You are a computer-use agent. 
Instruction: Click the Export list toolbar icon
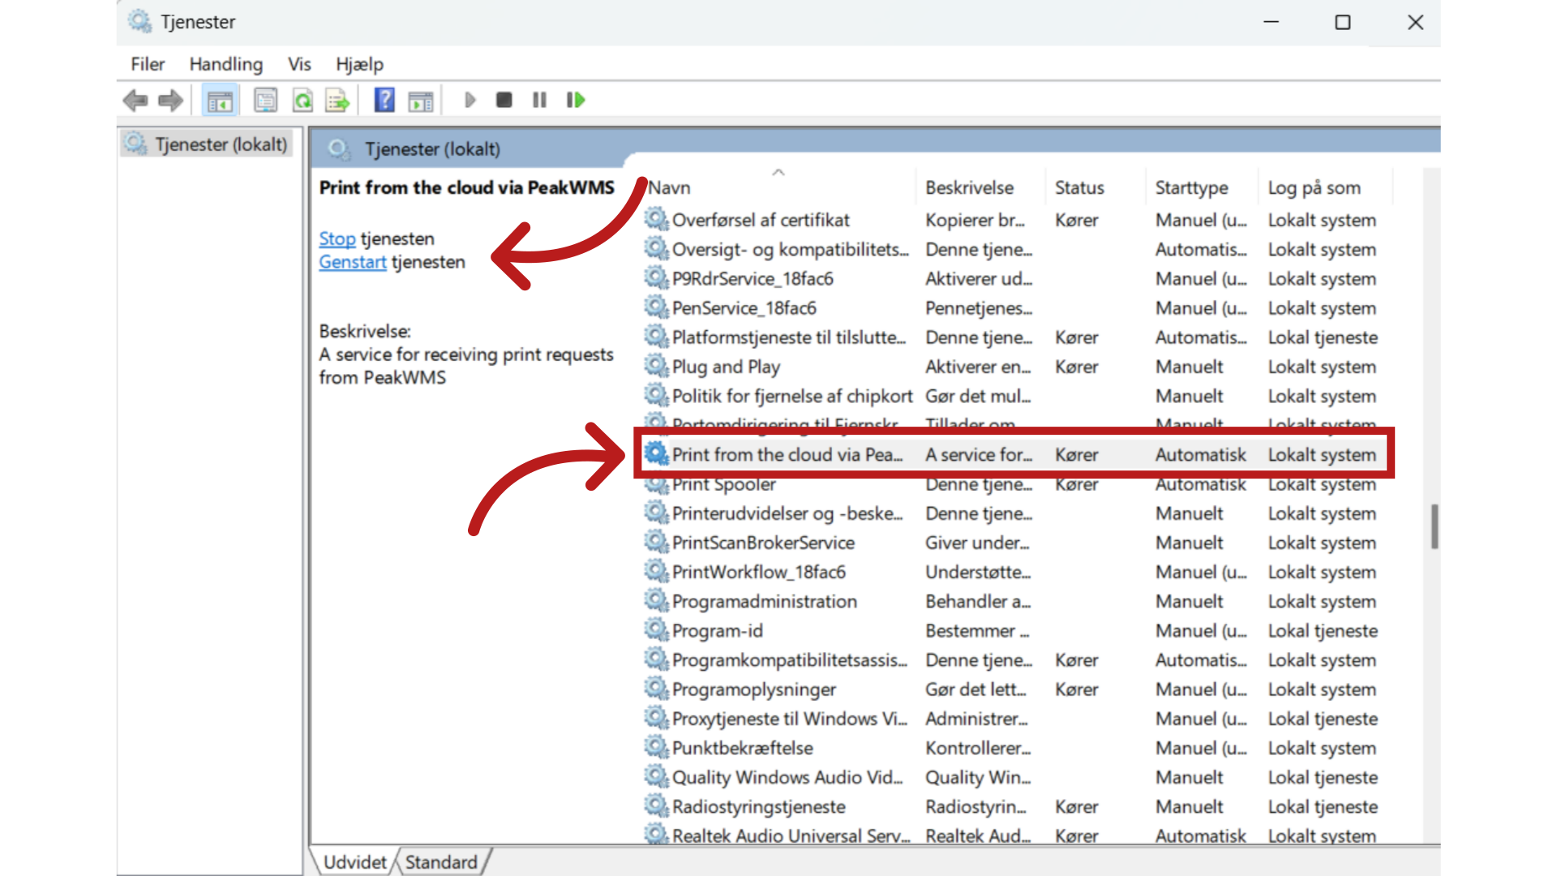click(x=337, y=101)
